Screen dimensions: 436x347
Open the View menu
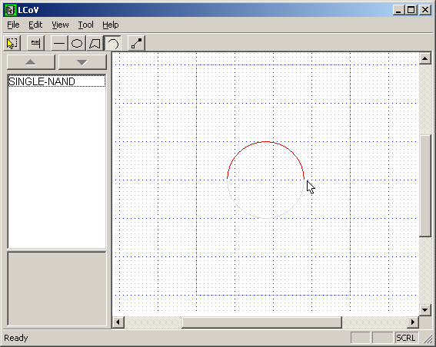tap(60, 25)
